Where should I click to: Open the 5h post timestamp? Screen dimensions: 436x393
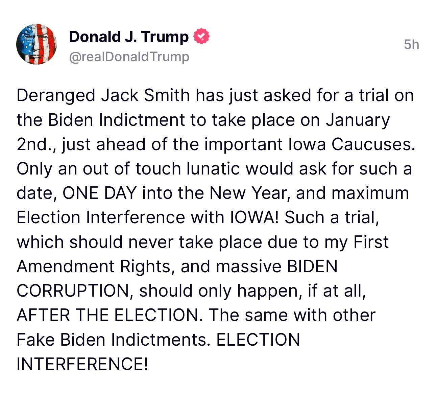click(x=411, y=44)
